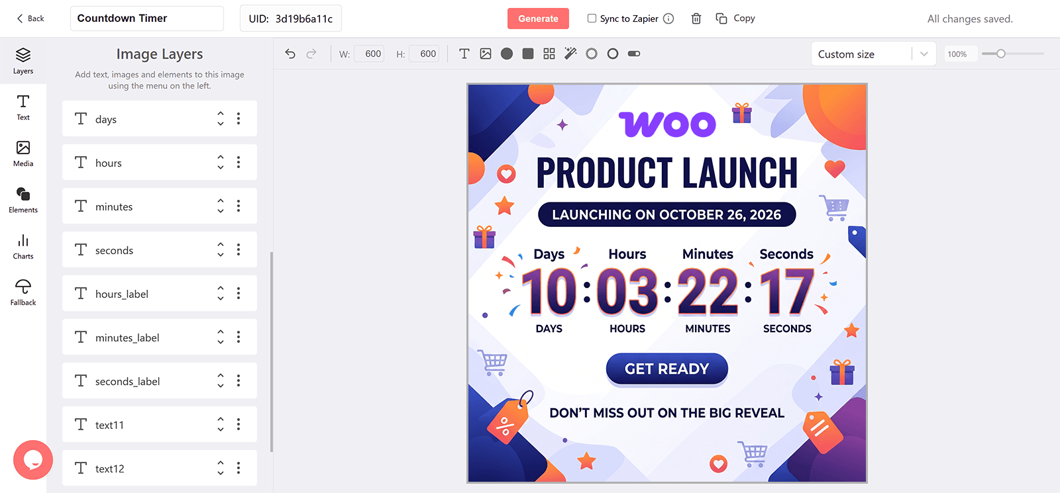
Task: Select the Woo logo on canvas
Action: tap(667, 124)
